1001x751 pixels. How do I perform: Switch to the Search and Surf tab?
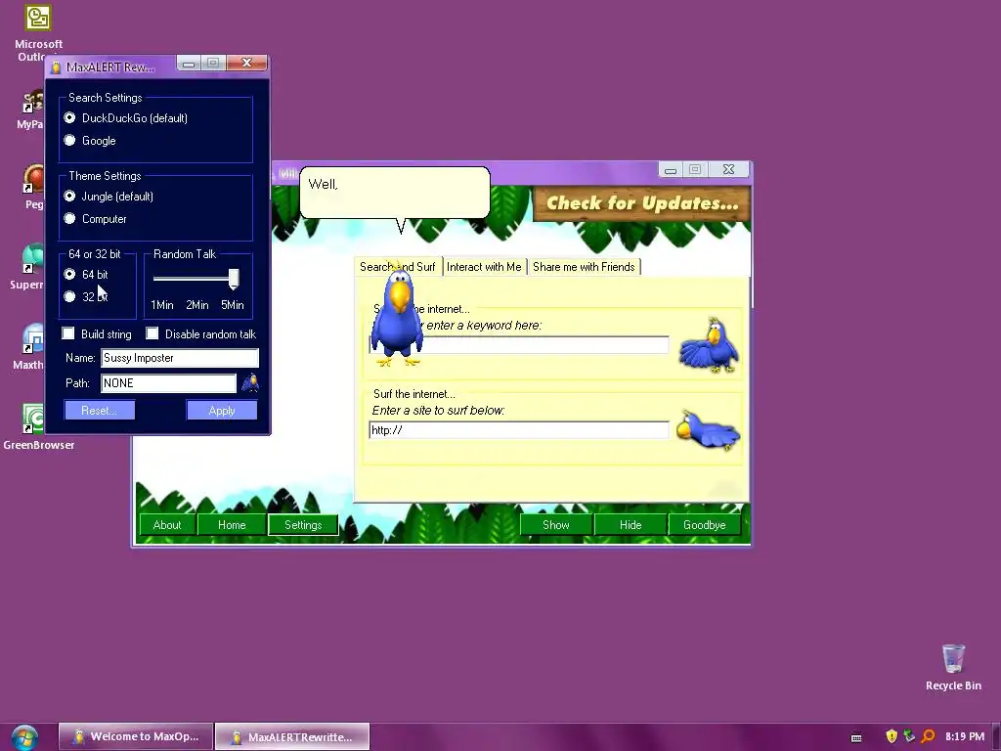pyautogui.click(x=398, y=266)
